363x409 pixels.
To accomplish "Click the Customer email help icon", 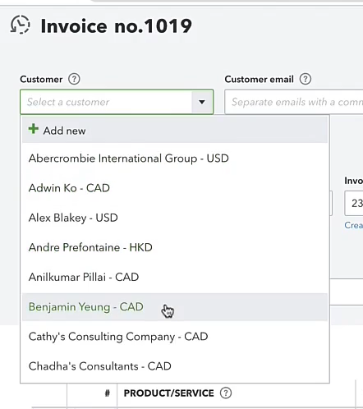I will (306, 79).
